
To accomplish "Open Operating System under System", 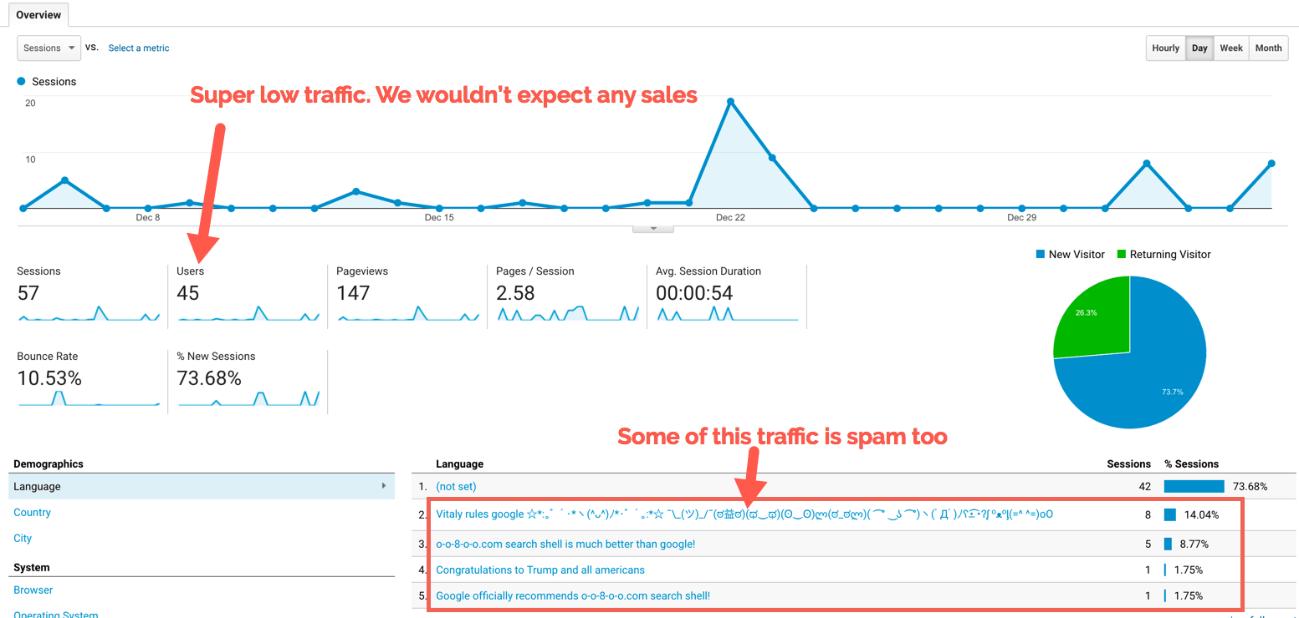I will coord(55,614).
